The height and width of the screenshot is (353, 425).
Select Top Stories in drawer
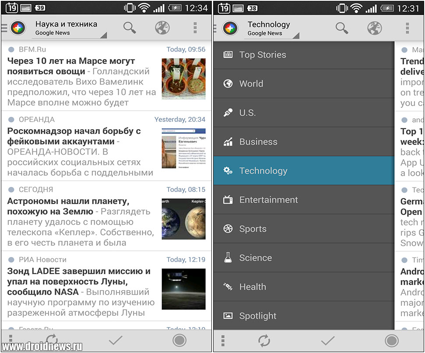click(x=304, y=55)
